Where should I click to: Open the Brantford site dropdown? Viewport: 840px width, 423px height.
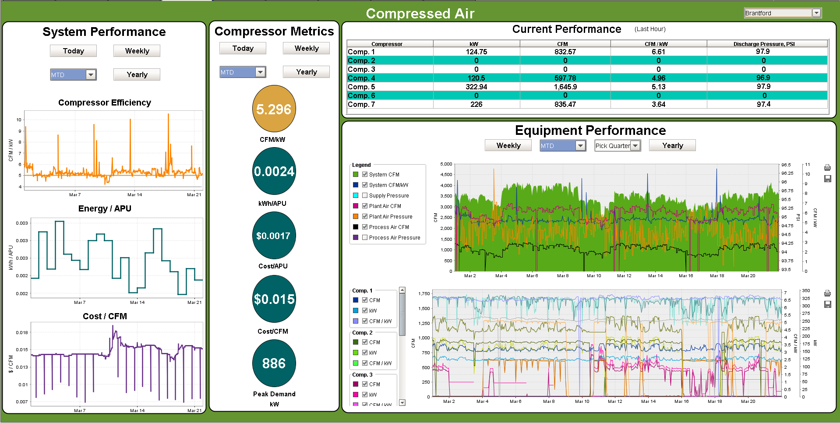tap(816, 13)
